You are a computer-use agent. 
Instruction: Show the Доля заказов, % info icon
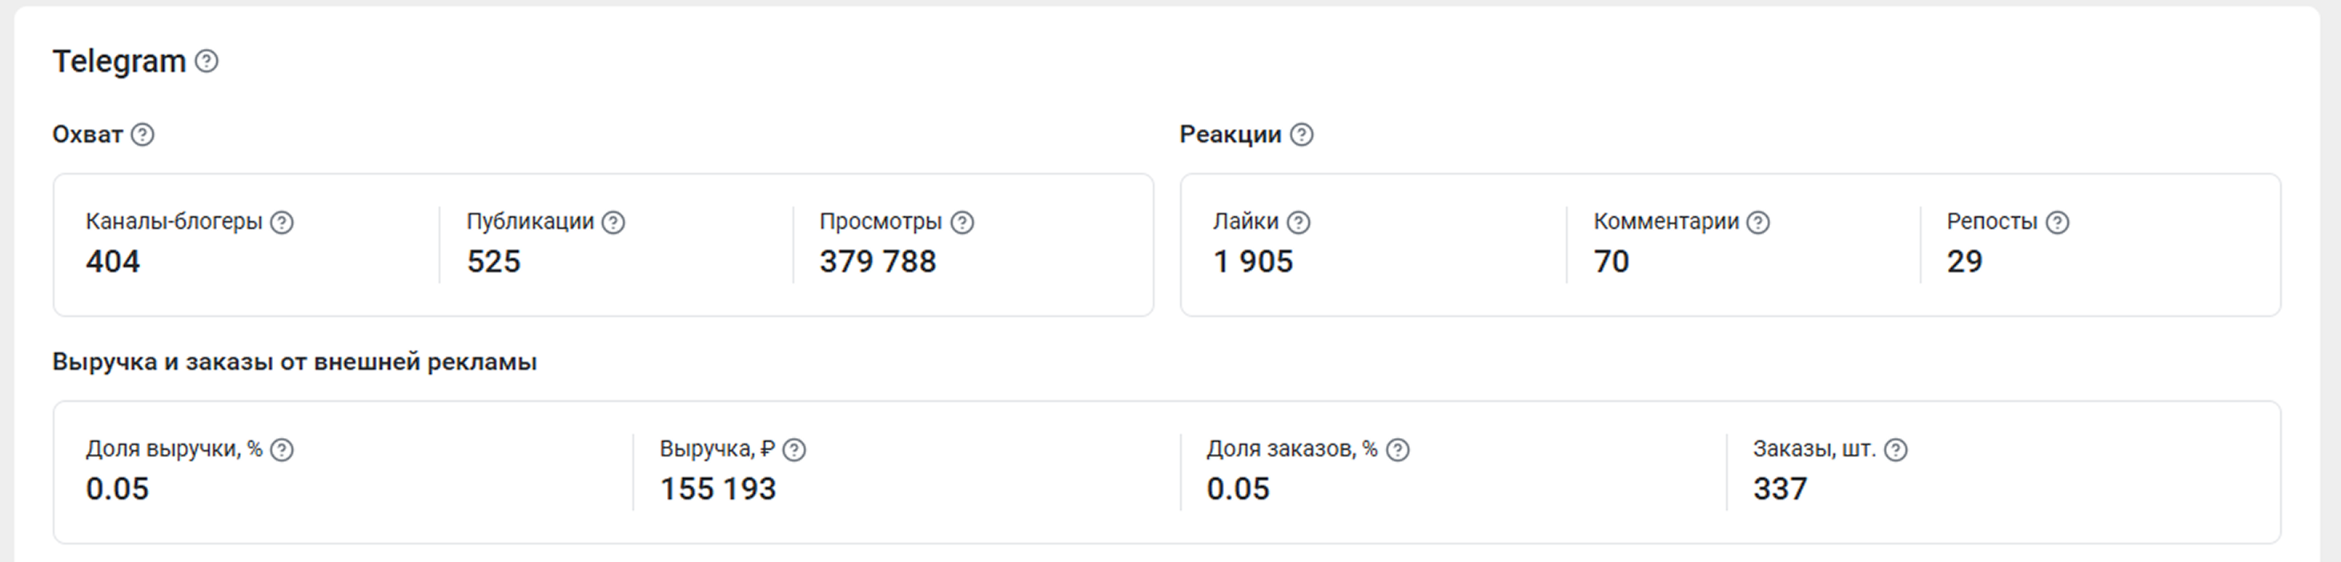(x=1398, y=449)
